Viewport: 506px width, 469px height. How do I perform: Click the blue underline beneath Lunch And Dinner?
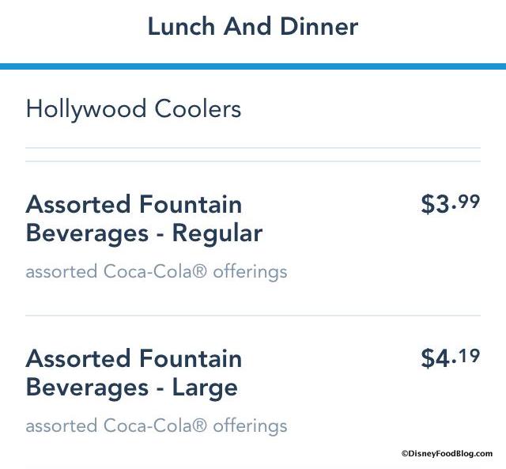click(x=253, y=66)
